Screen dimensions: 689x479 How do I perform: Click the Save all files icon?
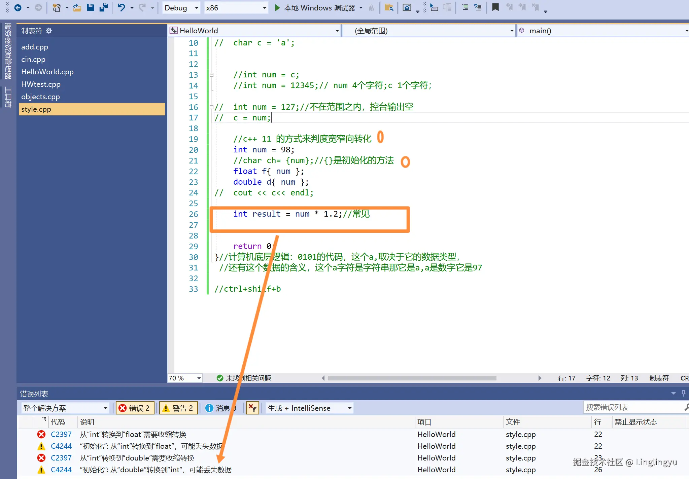coord(104,7)
